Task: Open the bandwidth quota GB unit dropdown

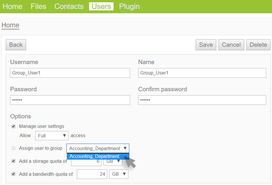Action: click(x=119, y=174)
